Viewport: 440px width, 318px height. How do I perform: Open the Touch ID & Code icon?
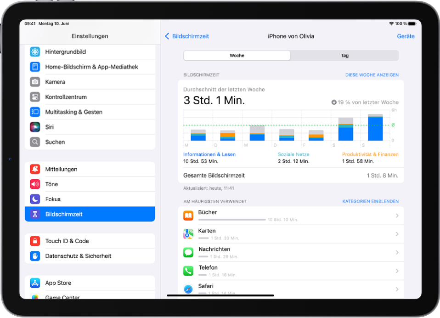click(35, 241)
